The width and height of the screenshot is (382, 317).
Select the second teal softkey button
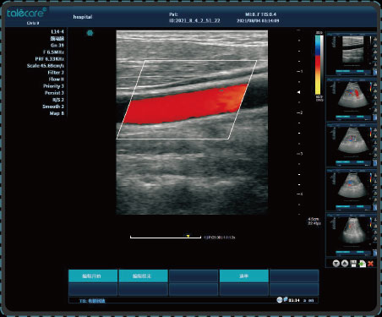(144, 276)
